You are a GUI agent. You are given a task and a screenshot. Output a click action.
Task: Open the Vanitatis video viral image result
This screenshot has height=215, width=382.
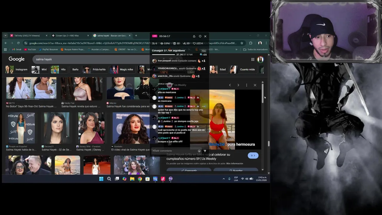point(131,132)
